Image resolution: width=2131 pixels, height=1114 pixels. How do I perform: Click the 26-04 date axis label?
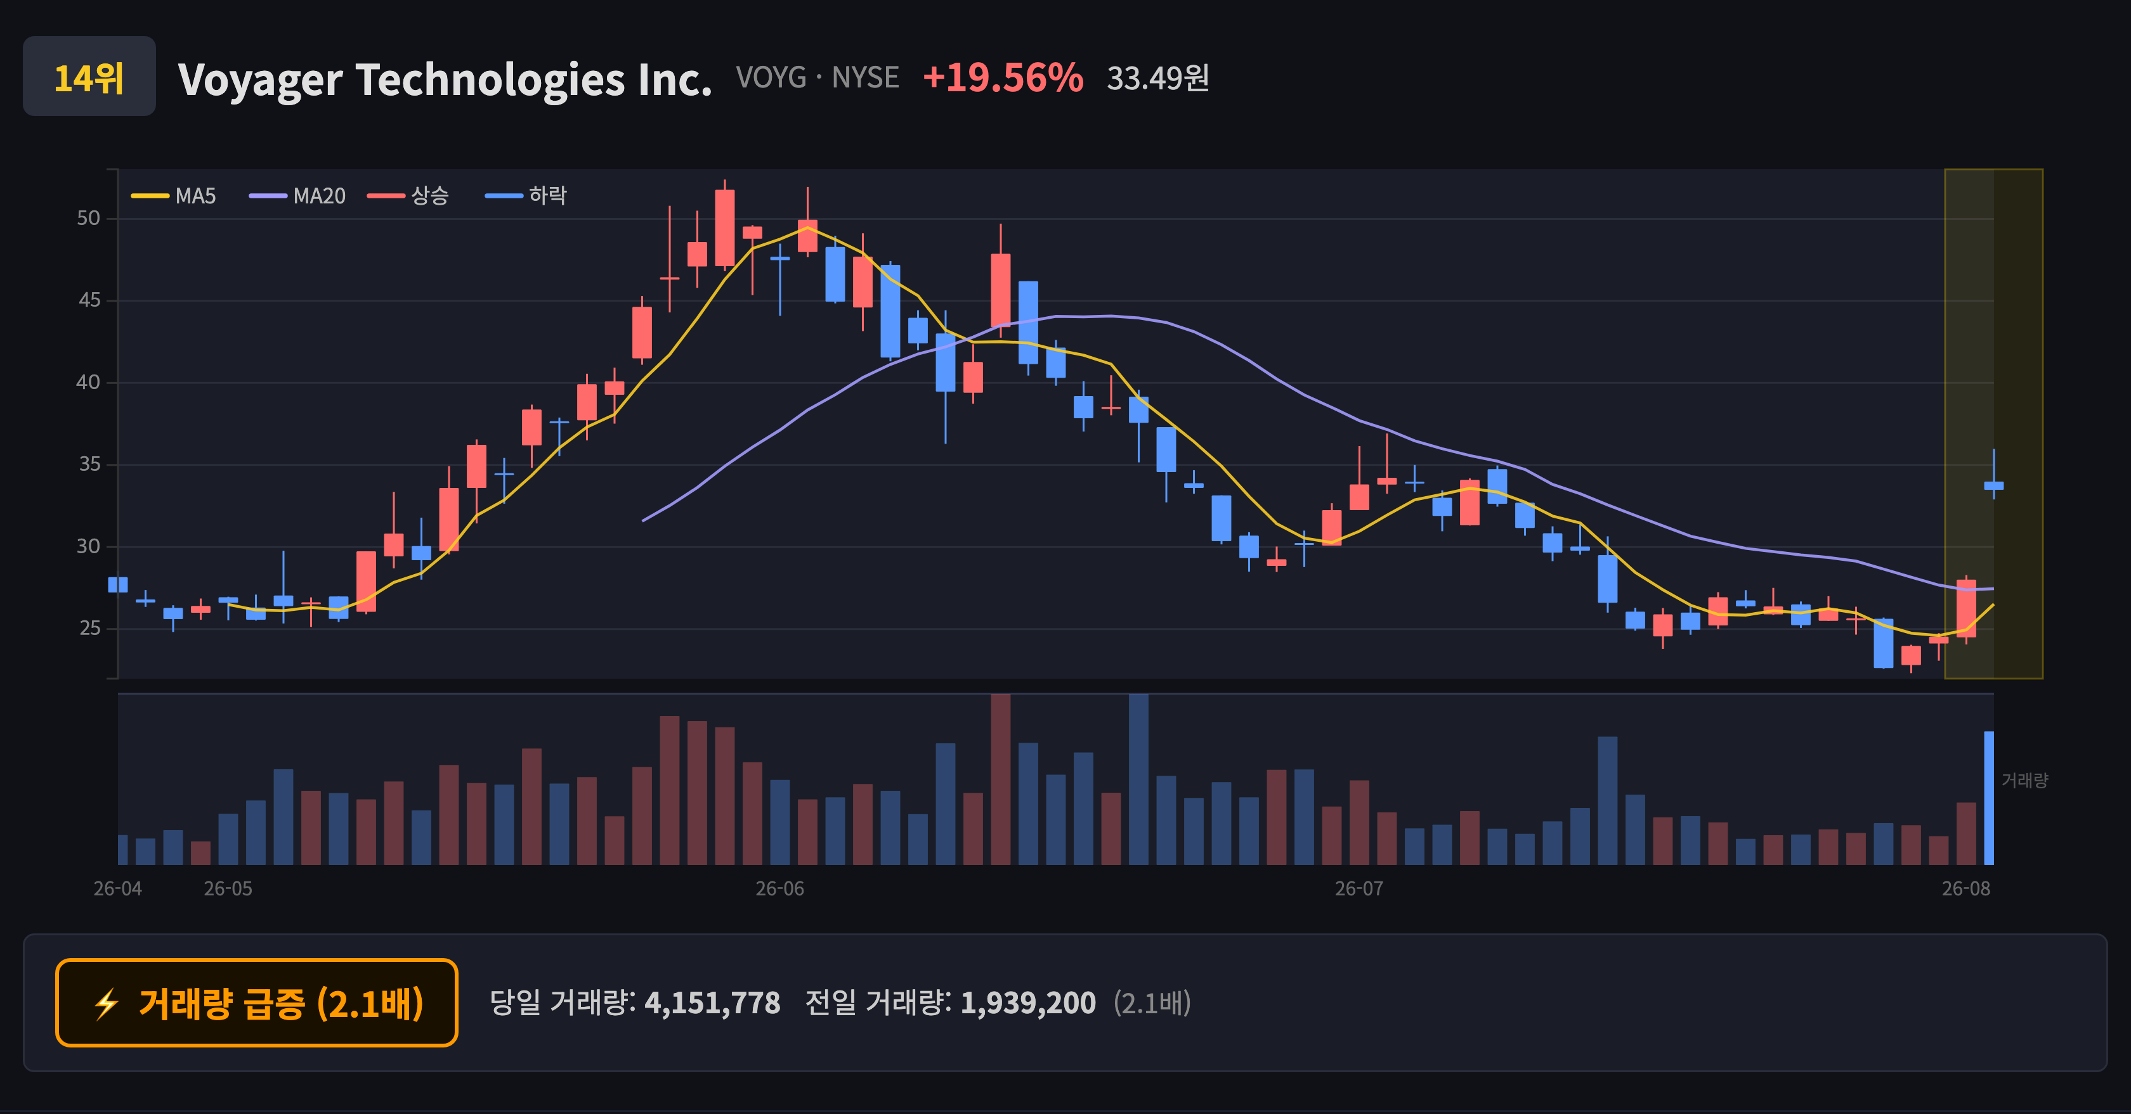click(117, 888)
